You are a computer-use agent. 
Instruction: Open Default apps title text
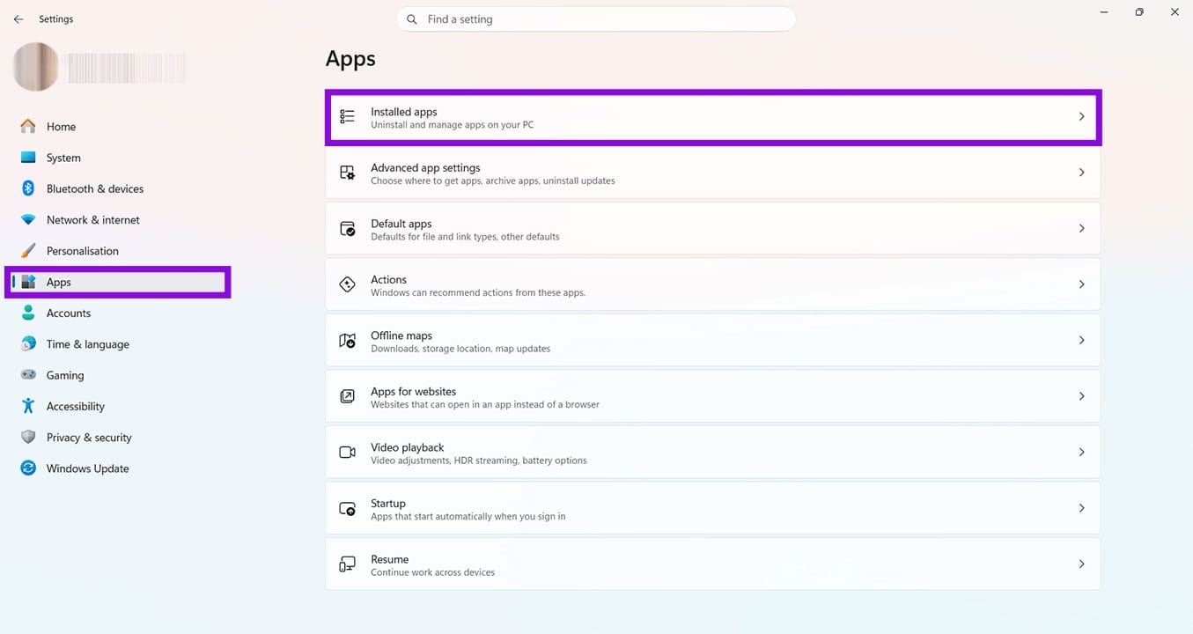pos(401,224)
